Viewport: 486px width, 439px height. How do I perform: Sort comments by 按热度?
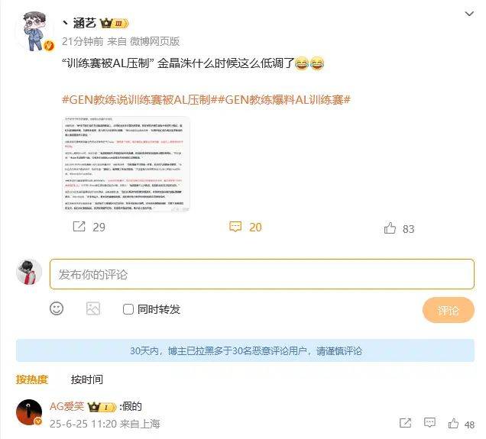pos(32,379)
